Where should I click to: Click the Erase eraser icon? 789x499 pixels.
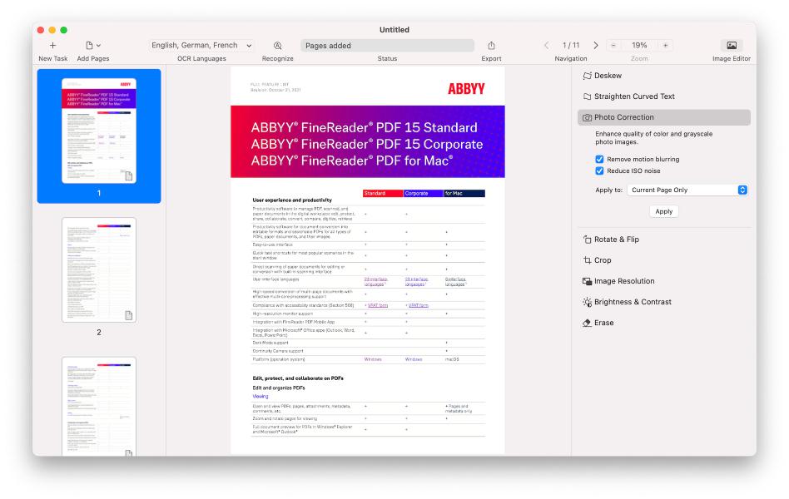[x=587, y=323]
